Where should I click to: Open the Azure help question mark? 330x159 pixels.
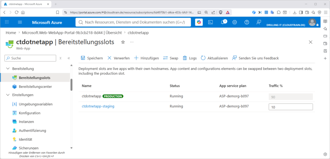(247, 22)
